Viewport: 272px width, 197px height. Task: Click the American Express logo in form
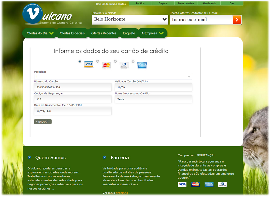[x=142, y=65]
